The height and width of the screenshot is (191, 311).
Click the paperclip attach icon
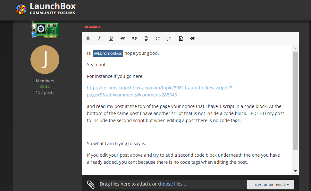tap(91, 184)
